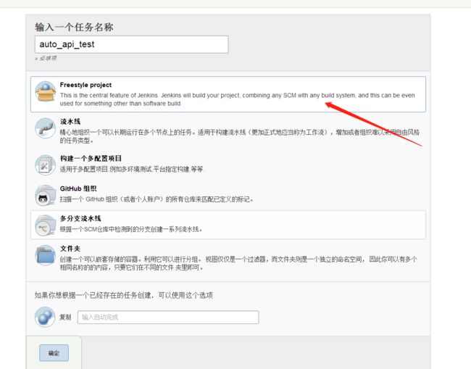This screenshot has width=471, height=369.
Task: Click description 适用于多配置项目,例如多环境测试
Action: tap(132, 169)
